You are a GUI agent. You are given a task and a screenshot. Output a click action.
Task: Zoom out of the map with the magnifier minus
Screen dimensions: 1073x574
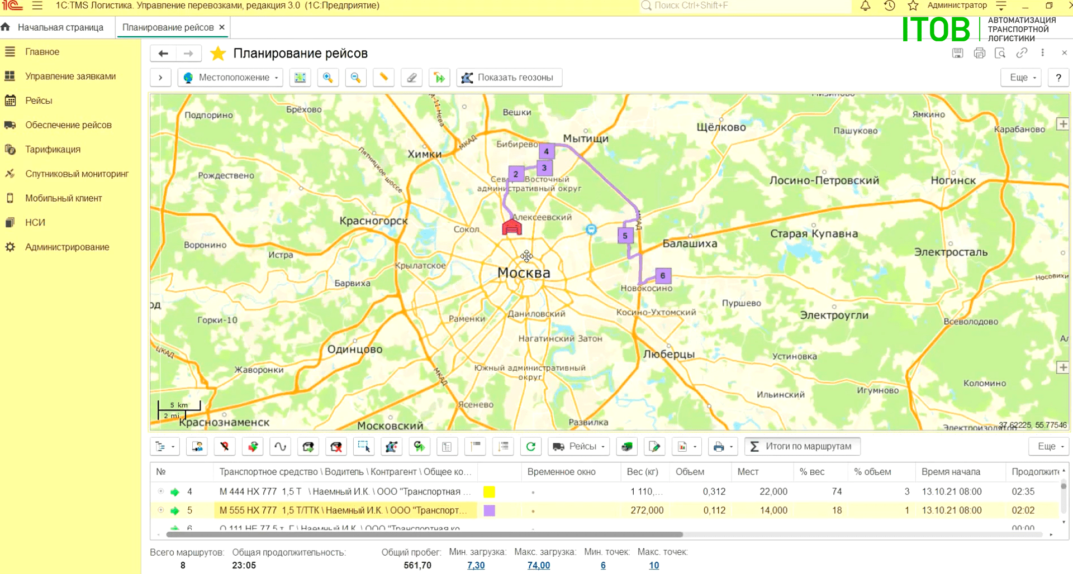356,78
